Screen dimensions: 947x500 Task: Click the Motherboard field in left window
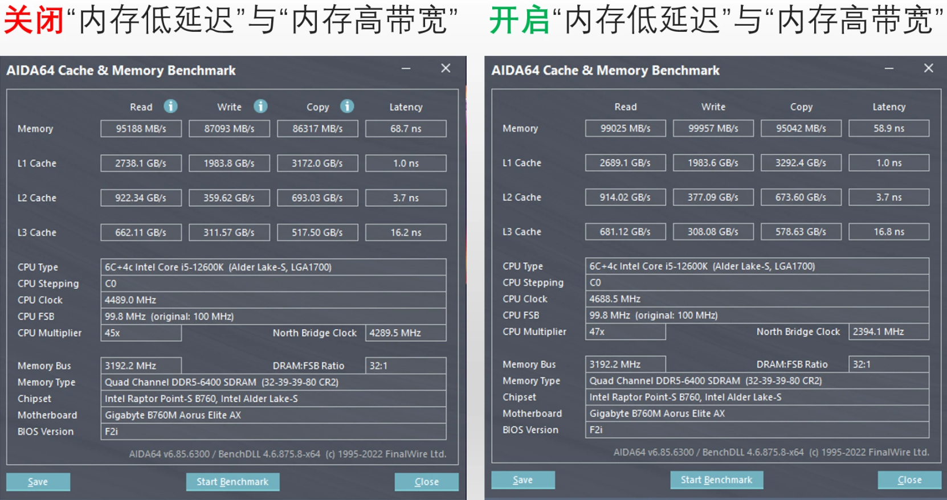click(x=274, y=415)
